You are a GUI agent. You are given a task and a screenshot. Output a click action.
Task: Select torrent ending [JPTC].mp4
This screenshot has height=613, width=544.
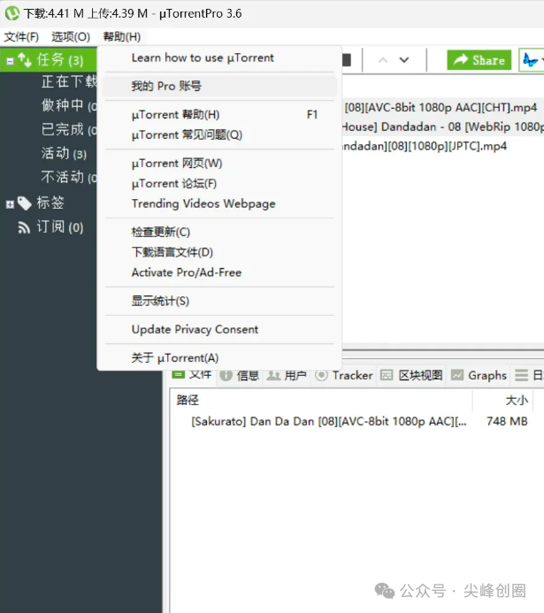pyautogui.click(x=442, y=146)
